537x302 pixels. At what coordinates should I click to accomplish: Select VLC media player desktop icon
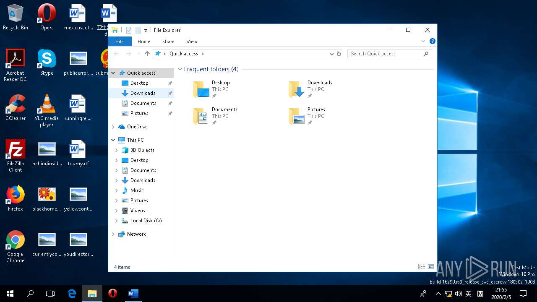coord(47,111)
